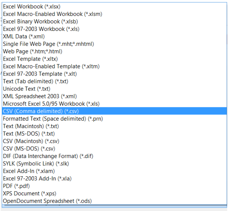Viewport: 230px width, 211px height.
Task: Choose Text (Tab delimited) (*.txt)
Action: [114, 81]
